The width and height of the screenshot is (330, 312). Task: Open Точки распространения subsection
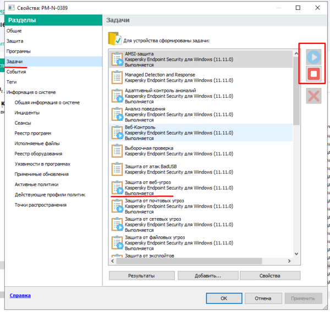pos(41,205)
